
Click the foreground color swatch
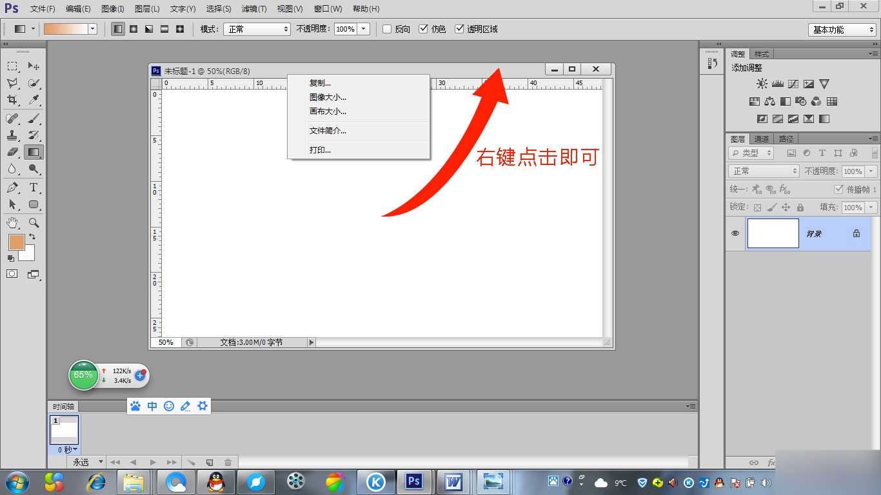[x=16, y=242]
